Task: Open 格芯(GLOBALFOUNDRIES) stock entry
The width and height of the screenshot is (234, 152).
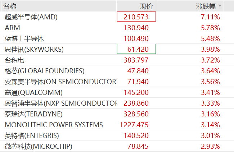Action: pyautogui.click(x=45, y=71)
